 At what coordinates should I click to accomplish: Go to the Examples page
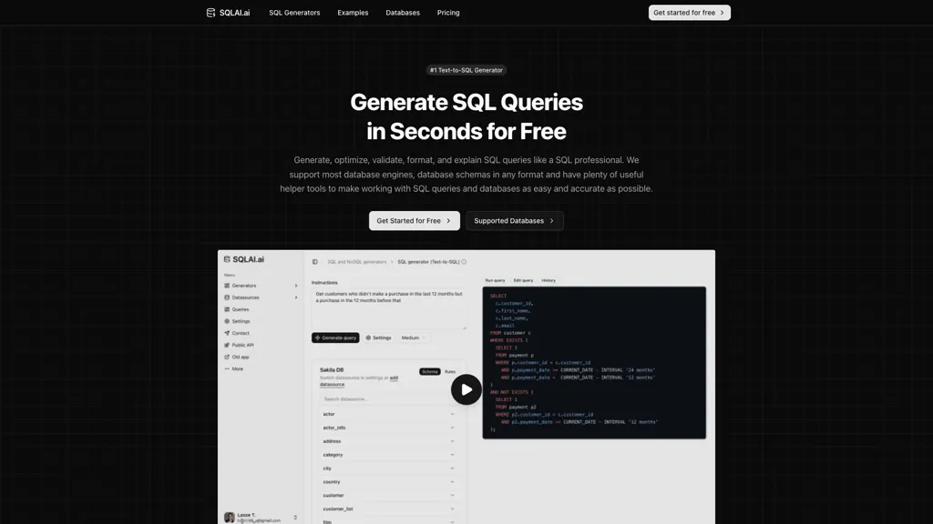353,13
